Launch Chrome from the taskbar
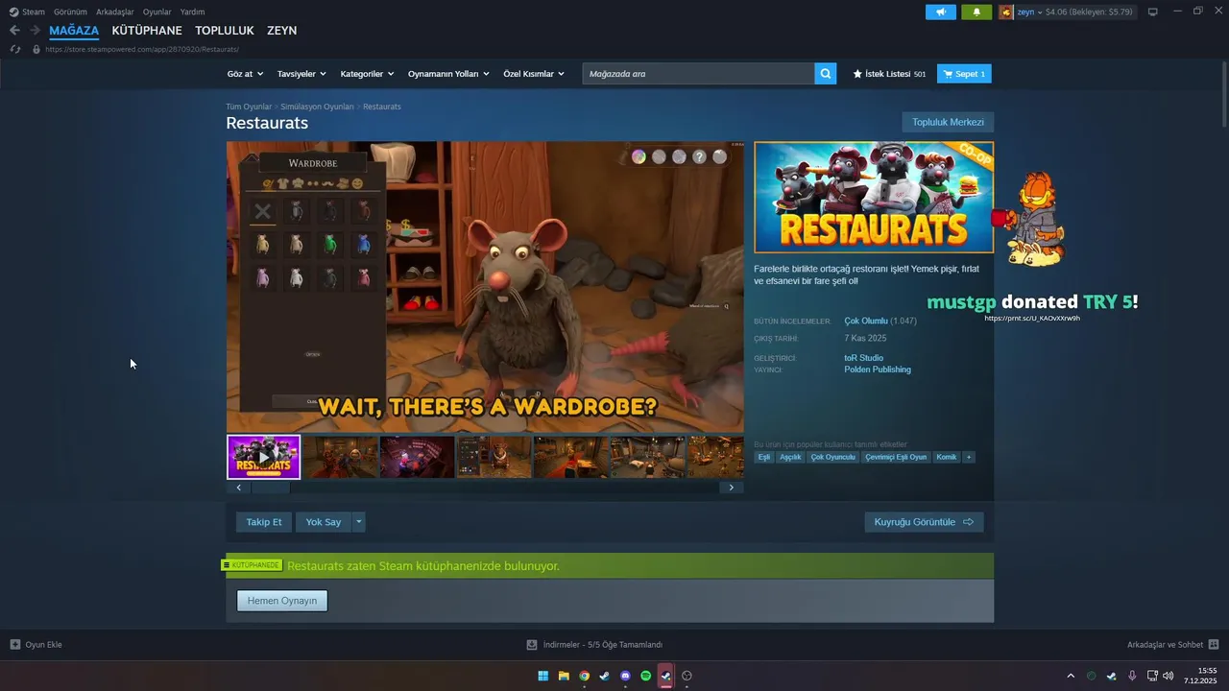 (584, 676)
